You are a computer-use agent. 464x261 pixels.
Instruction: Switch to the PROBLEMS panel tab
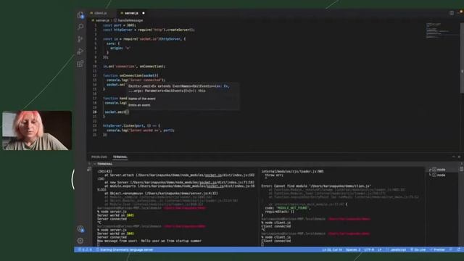coord(99,157)
